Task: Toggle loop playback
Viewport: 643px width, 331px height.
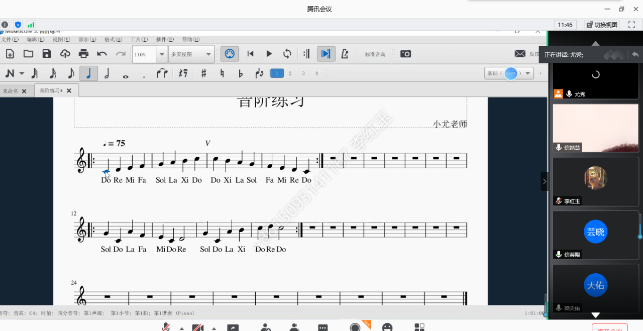Action: point(287,54)
